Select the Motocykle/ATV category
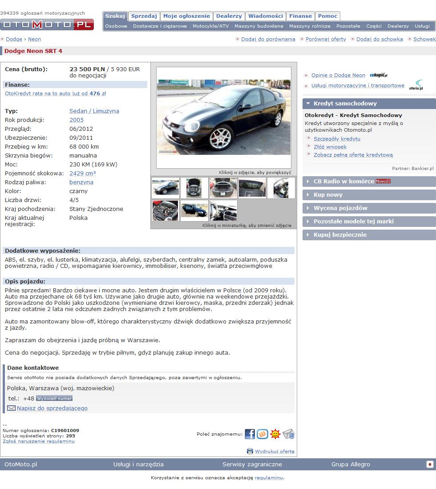Screen dimensions: 436x489 click(210, 26)
